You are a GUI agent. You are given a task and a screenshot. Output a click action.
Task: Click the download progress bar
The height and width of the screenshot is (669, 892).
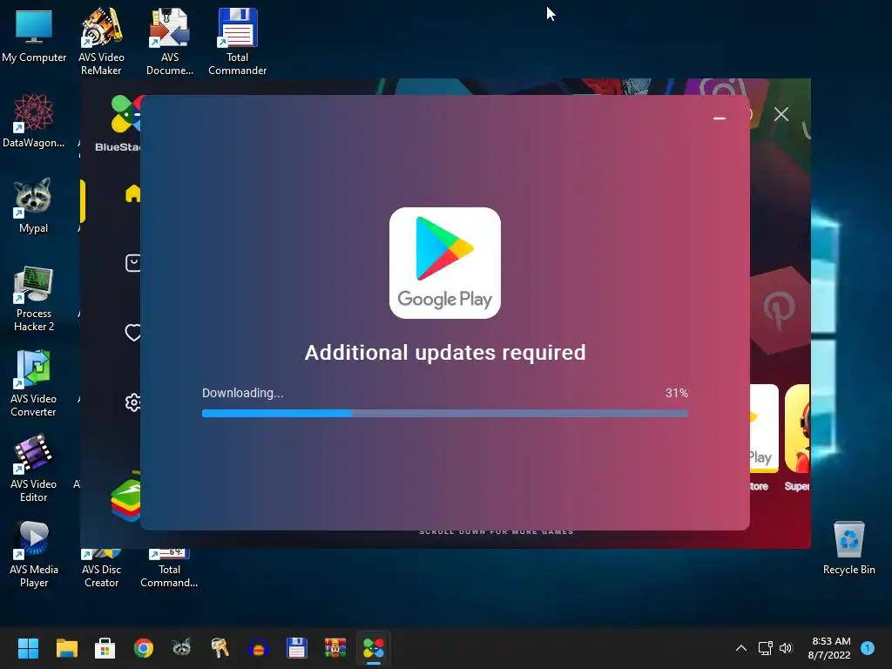pos(445,414)
